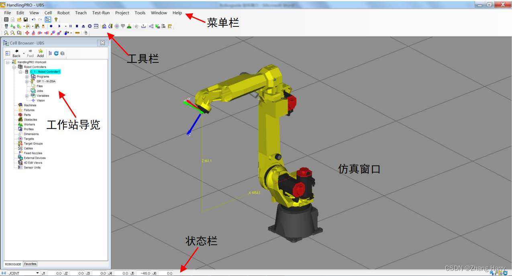
Task: Click the question mark help icon in toolbar
Action: coord(56,19)
